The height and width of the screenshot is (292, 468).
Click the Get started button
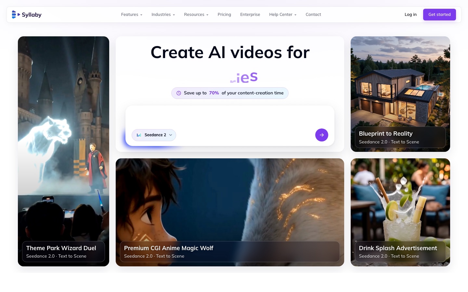pos(439,15)
